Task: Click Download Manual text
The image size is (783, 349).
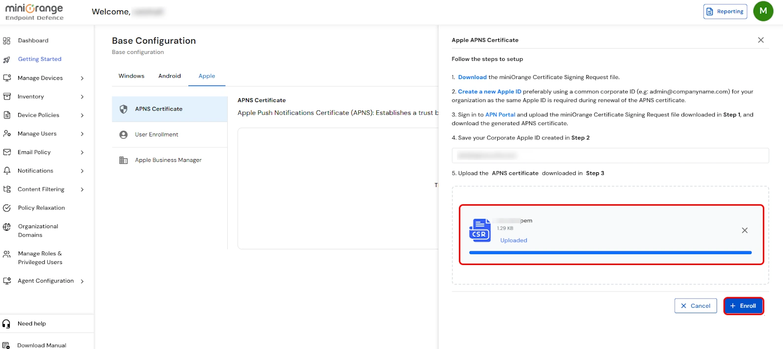Action: tap(42, 346)
